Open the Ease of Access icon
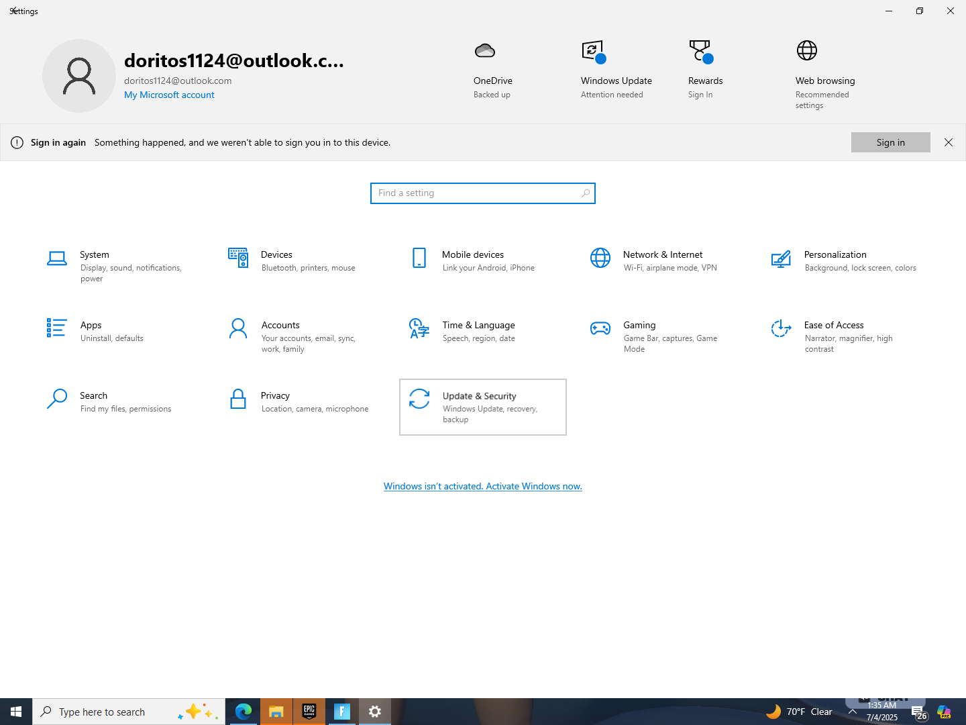This screenshot has height=725, width=966. click(x=781, y=328)
